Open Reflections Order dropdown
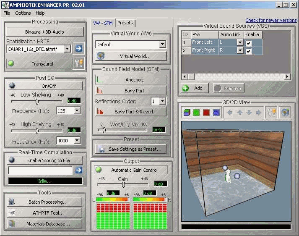This screenshot has height=236, width=299. click(x=162, y=101)
